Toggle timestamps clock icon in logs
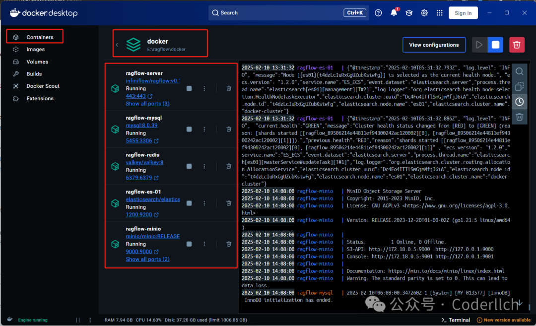 pos(519,102)
